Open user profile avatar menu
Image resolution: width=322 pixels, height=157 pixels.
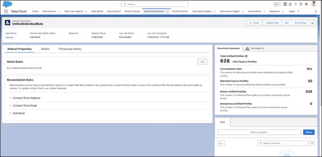coord(314,4)
